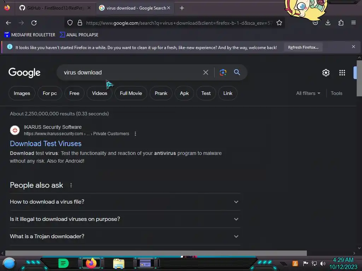Bookmark this page with the star icon
362x271 pixels.
(279, 23)
